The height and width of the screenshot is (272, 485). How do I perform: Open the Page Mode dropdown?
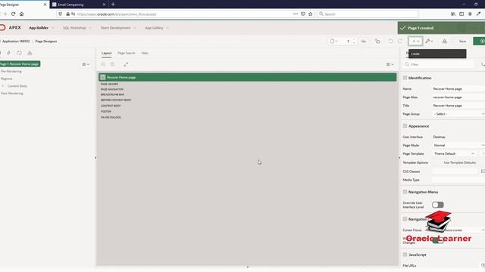pos(458,145)
